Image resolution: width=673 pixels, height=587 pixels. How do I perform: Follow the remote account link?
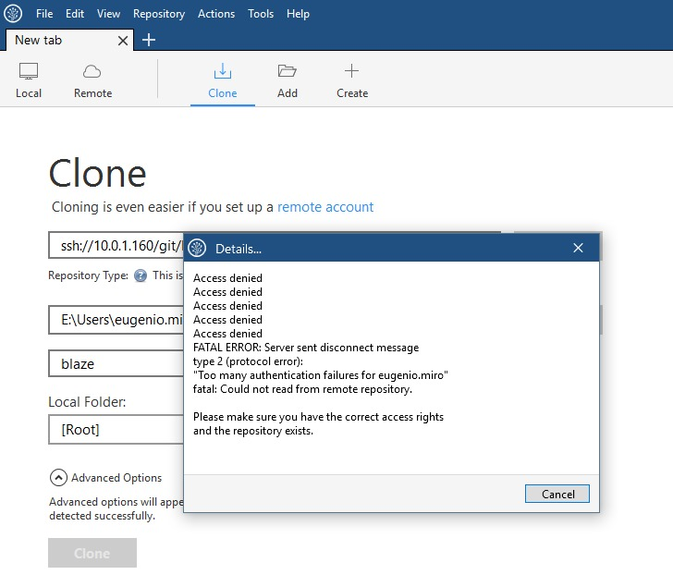(x=325, y=207)
